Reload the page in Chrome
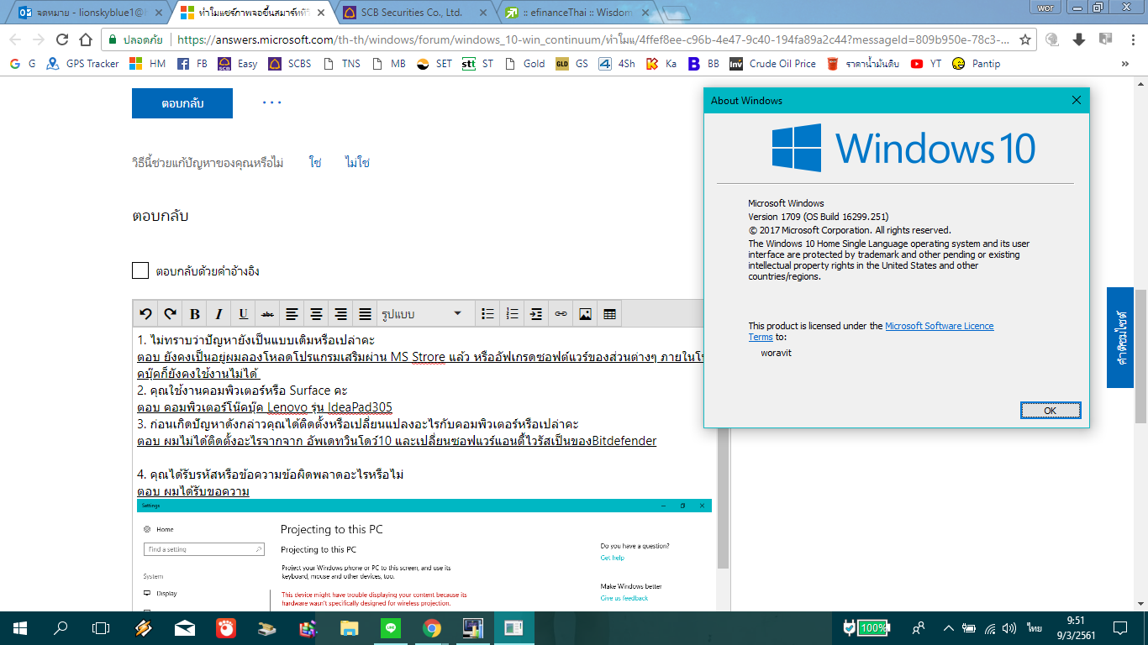Screen dimensions: 1148x645 [x=61, y=39]
